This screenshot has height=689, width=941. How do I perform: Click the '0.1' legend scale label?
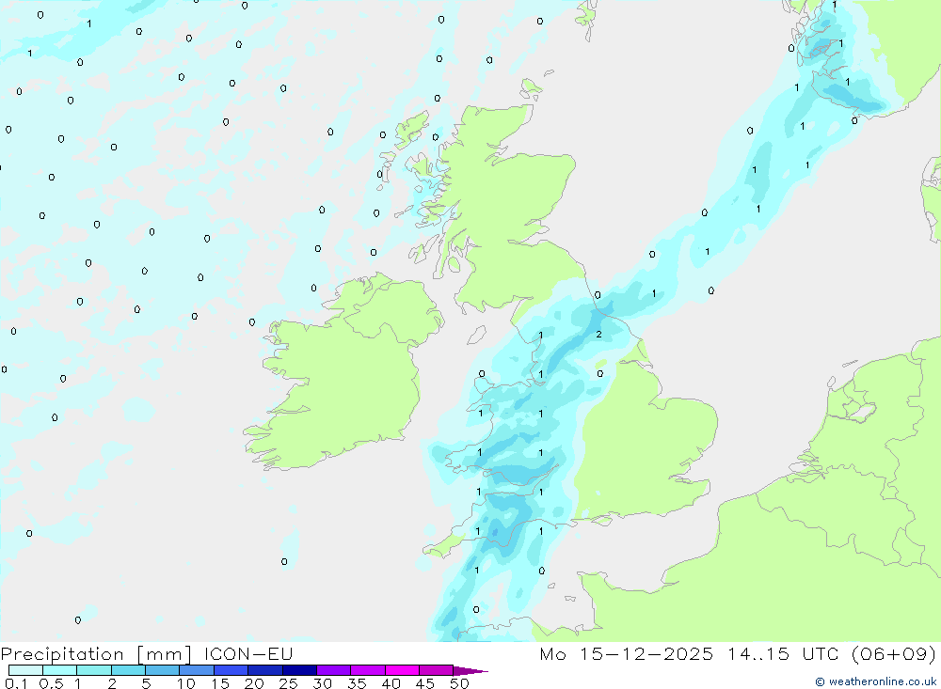16,683
